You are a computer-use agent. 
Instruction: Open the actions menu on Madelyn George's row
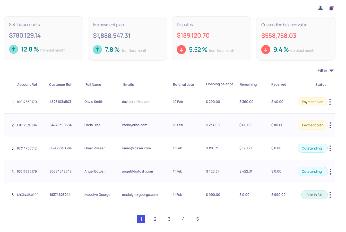click(x=330, y=195)
